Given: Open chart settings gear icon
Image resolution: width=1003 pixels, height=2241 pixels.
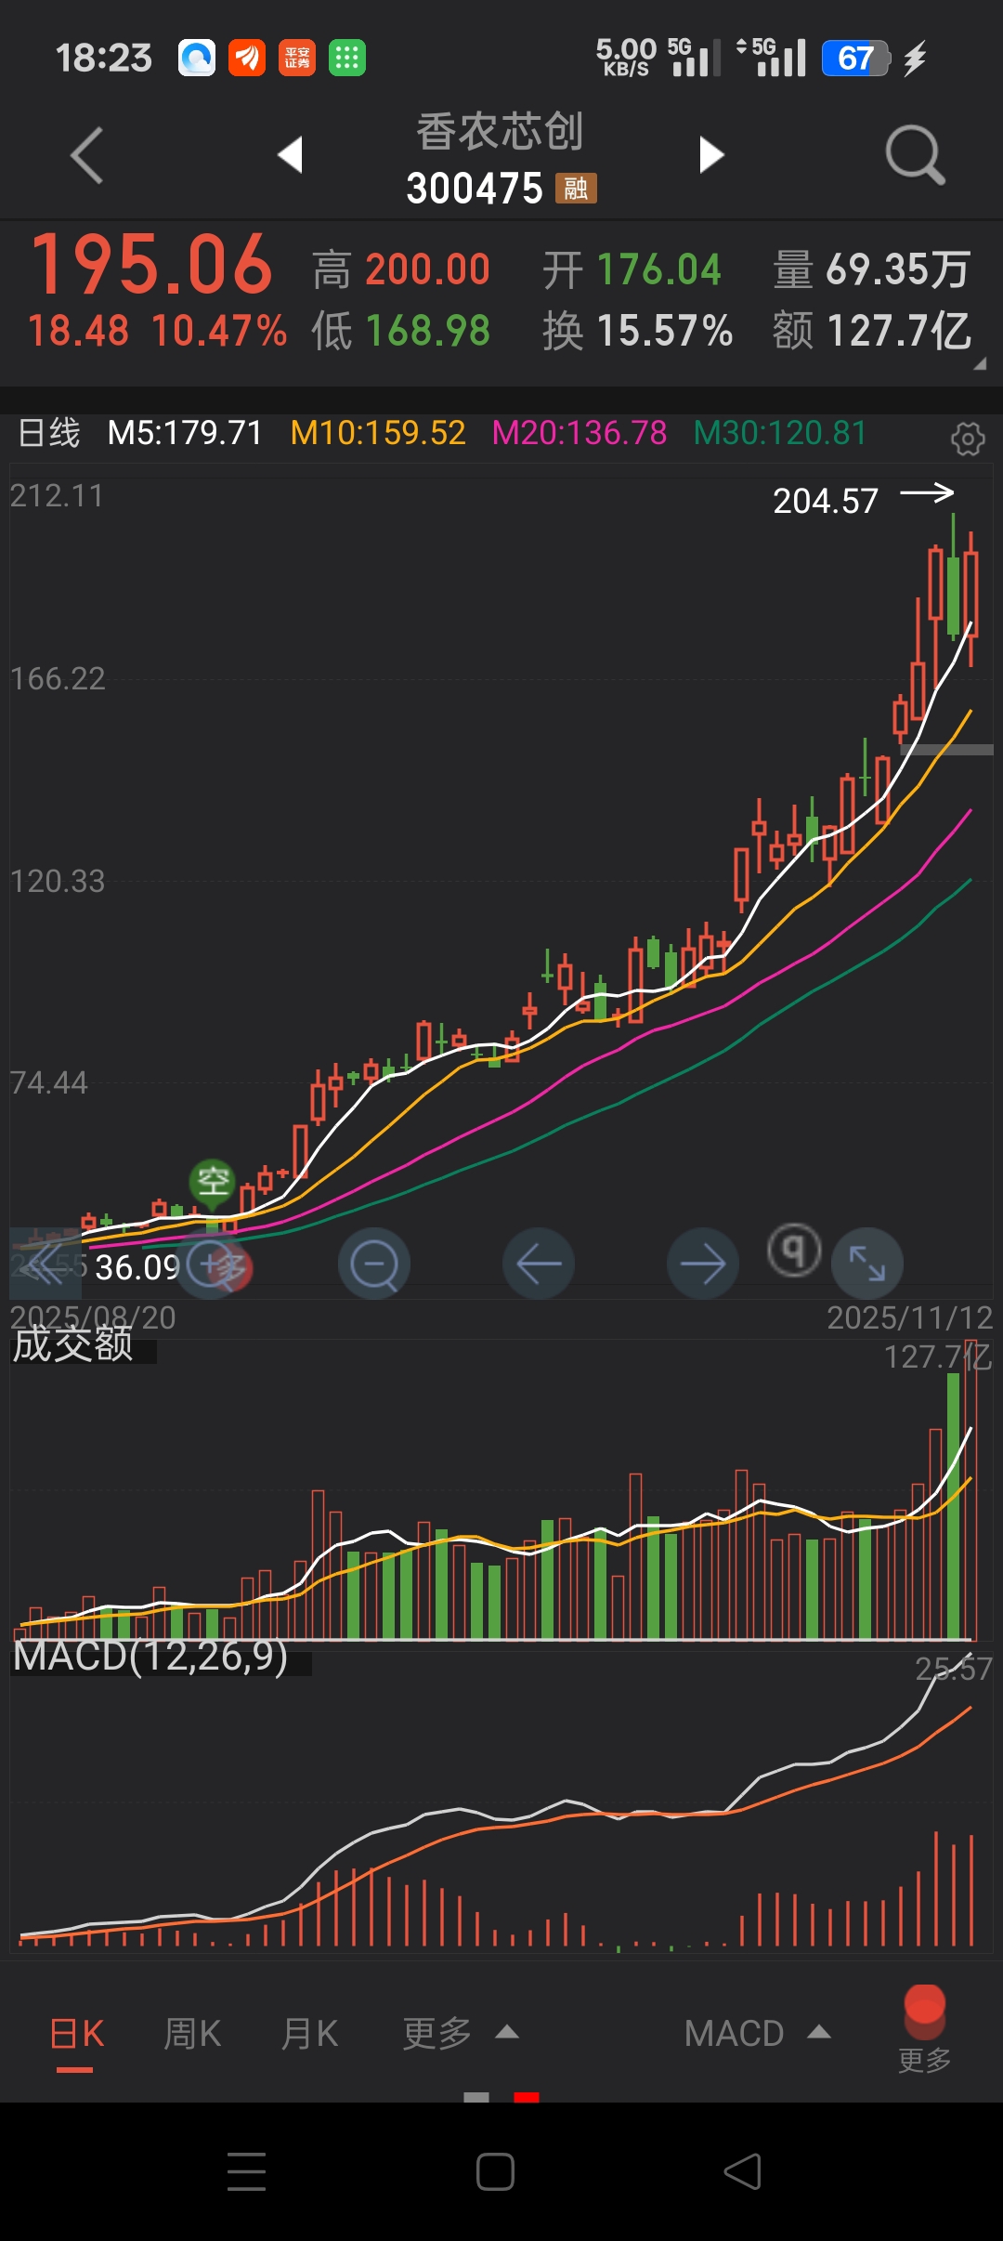Looking at the screenshot, I should [x=968, y=438].
